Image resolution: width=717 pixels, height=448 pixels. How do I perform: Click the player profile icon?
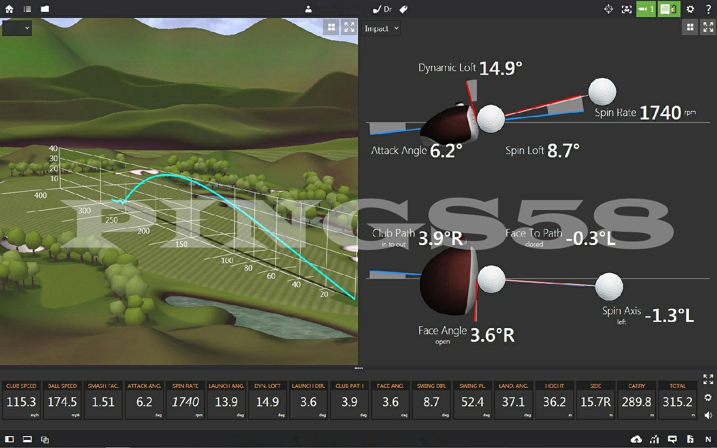coord(308,9)
